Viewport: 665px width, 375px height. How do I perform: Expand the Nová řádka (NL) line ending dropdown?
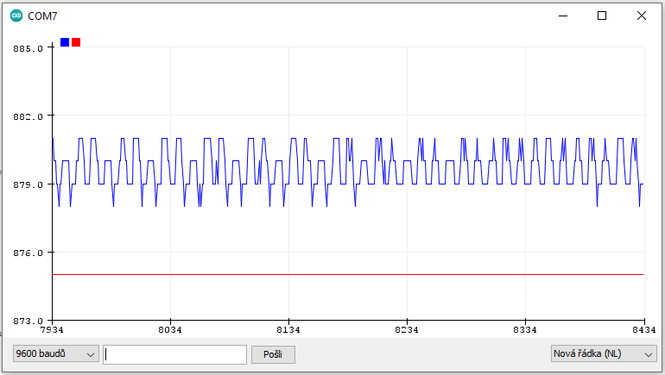pos(604,353)
